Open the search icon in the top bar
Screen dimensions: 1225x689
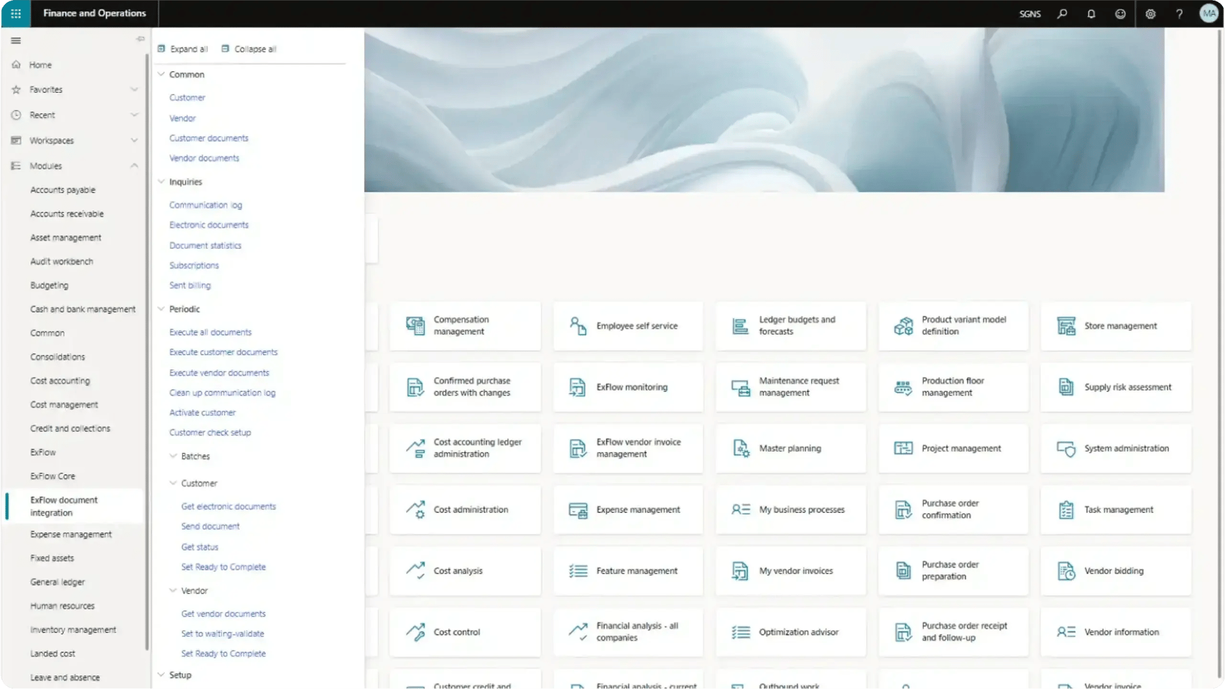point(1063,13)
